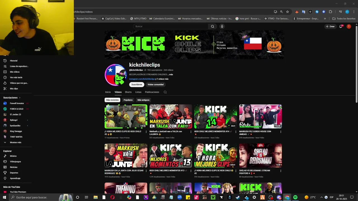Open Chrome three-dot menu
Viewport: 358px width, 201px height.
354,12
